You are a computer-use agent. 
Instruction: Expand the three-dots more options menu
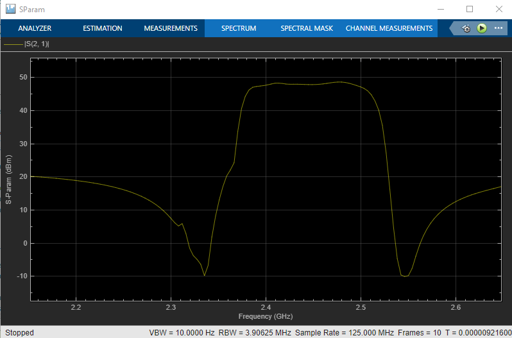point(498,29)
